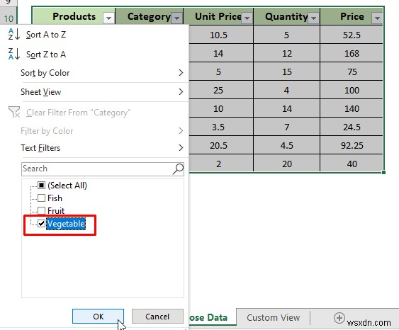Viewport: 399px width, 330px height.
Task: Select price cell 92.25
Action: (x=352, y=145)
